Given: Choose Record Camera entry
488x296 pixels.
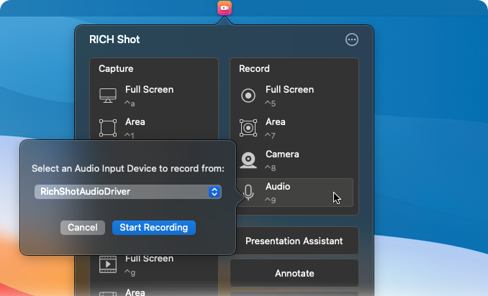Looking at the screenshot, I should pos(294,160).
